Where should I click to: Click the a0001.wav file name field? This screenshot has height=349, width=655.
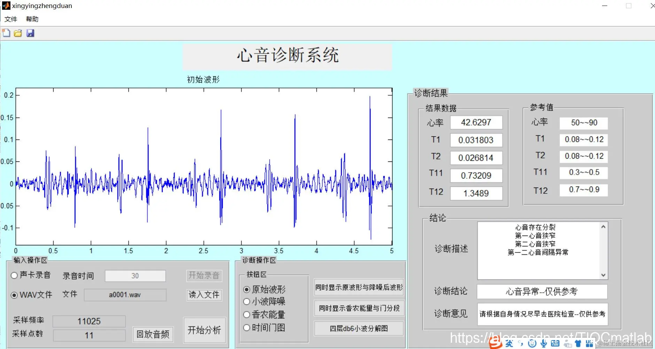[x=125, y=295]
